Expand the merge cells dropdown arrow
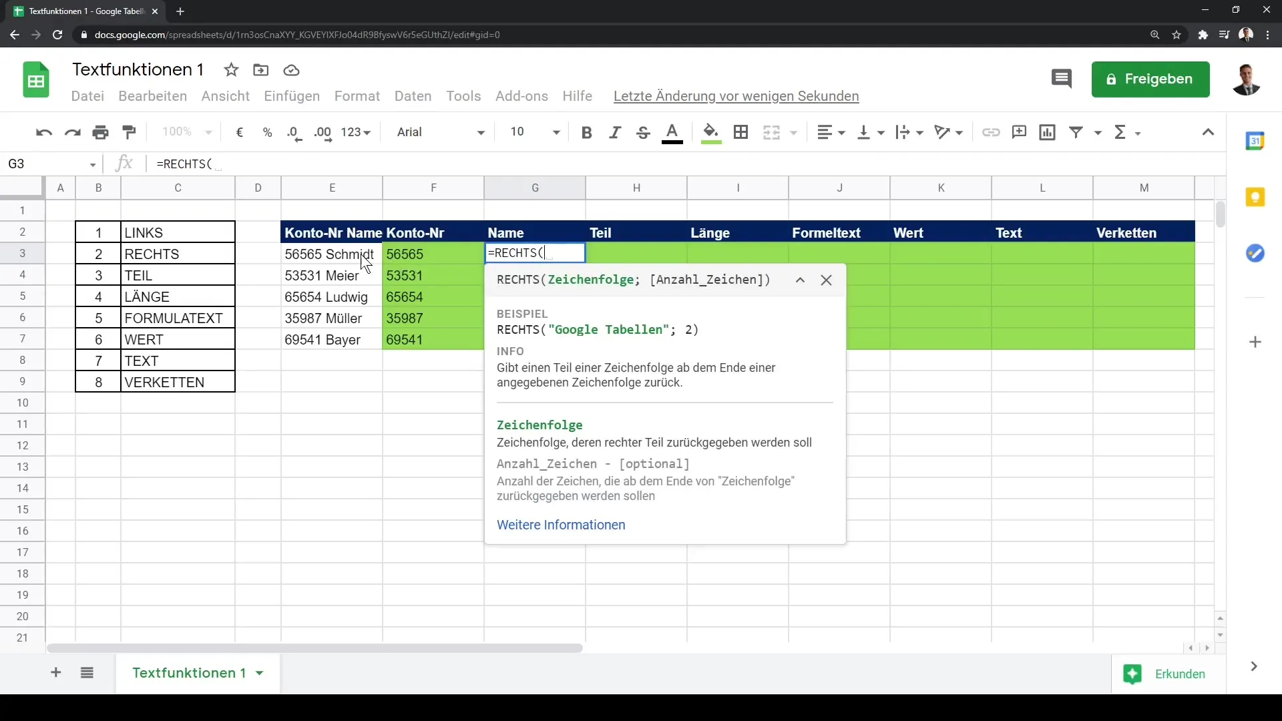 click(793, 133)
